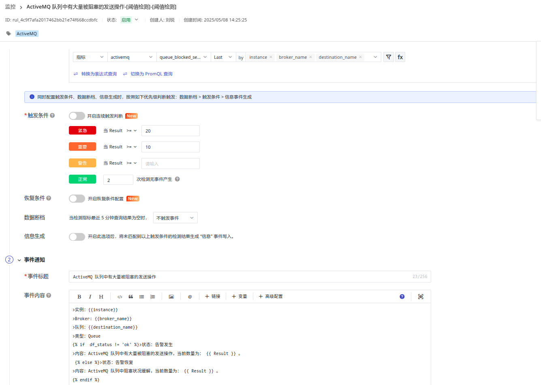541x385 pixels.
Task: Enable 开启连续触发判断 switch
Action: pyautogui.click(x=77, y=116)
